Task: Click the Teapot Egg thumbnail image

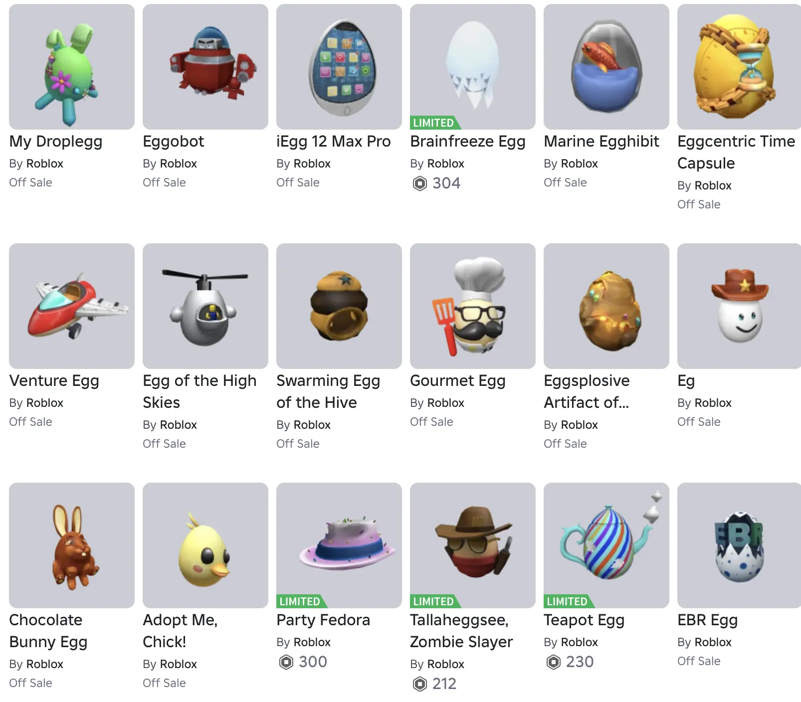Action: (606, 545)
